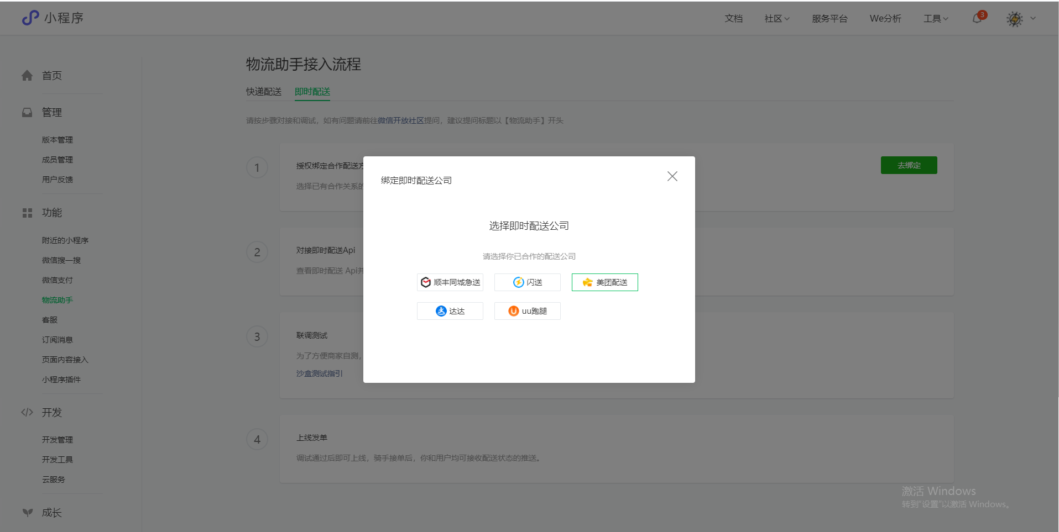Select 闪送 delivery company option
Screen dimensions: 1059x532
coord(528,282)
